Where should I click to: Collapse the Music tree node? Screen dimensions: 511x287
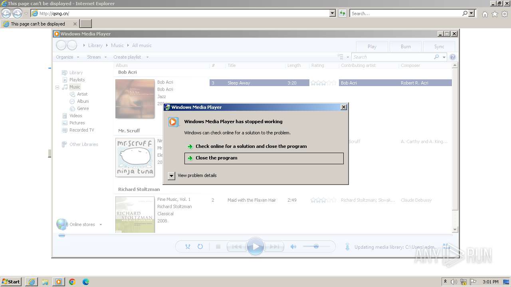click(x=57, y=87)
